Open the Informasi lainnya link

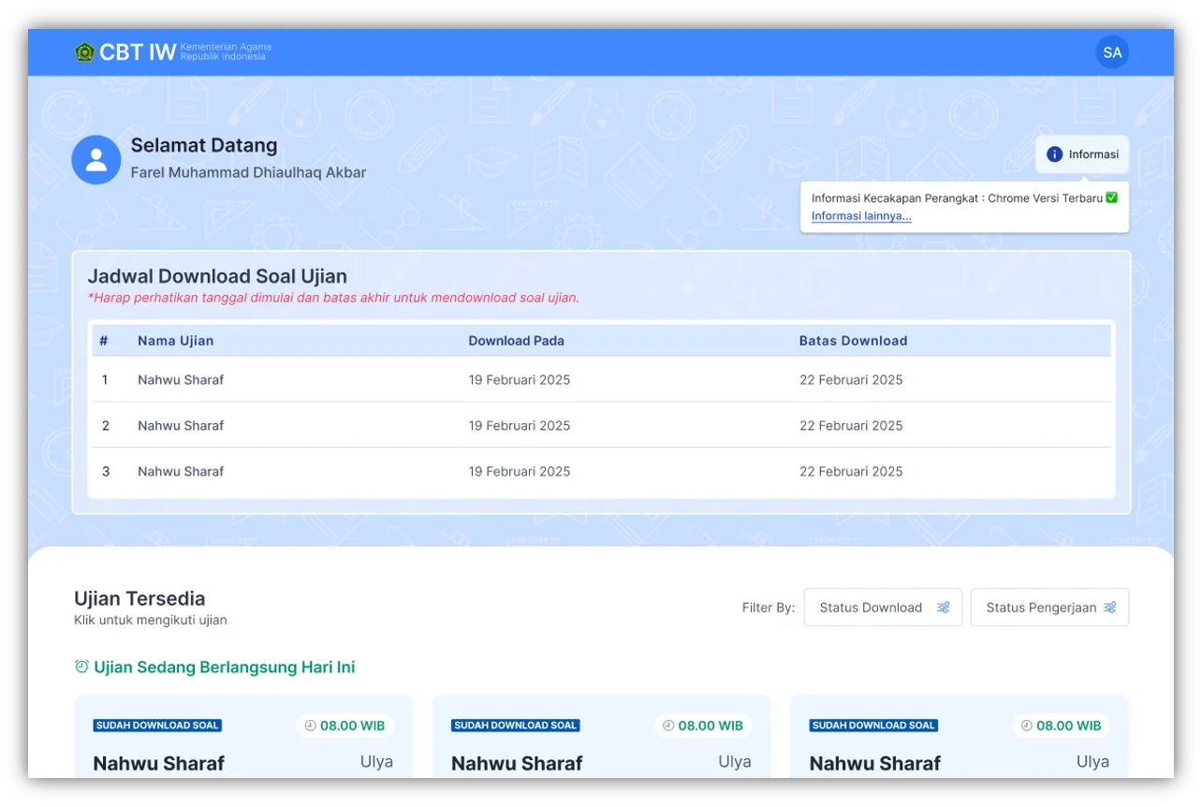[860, 216]
